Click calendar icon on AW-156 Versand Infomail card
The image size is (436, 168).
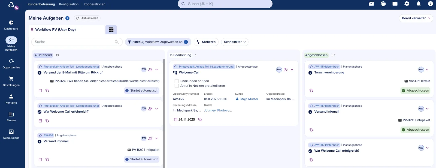pyautogui.click(x=40, y=159)
